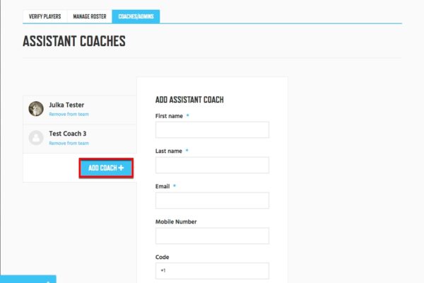Focus the First name input field
Viewport: 424px width, 283px height.
click(x=212, y=129)
